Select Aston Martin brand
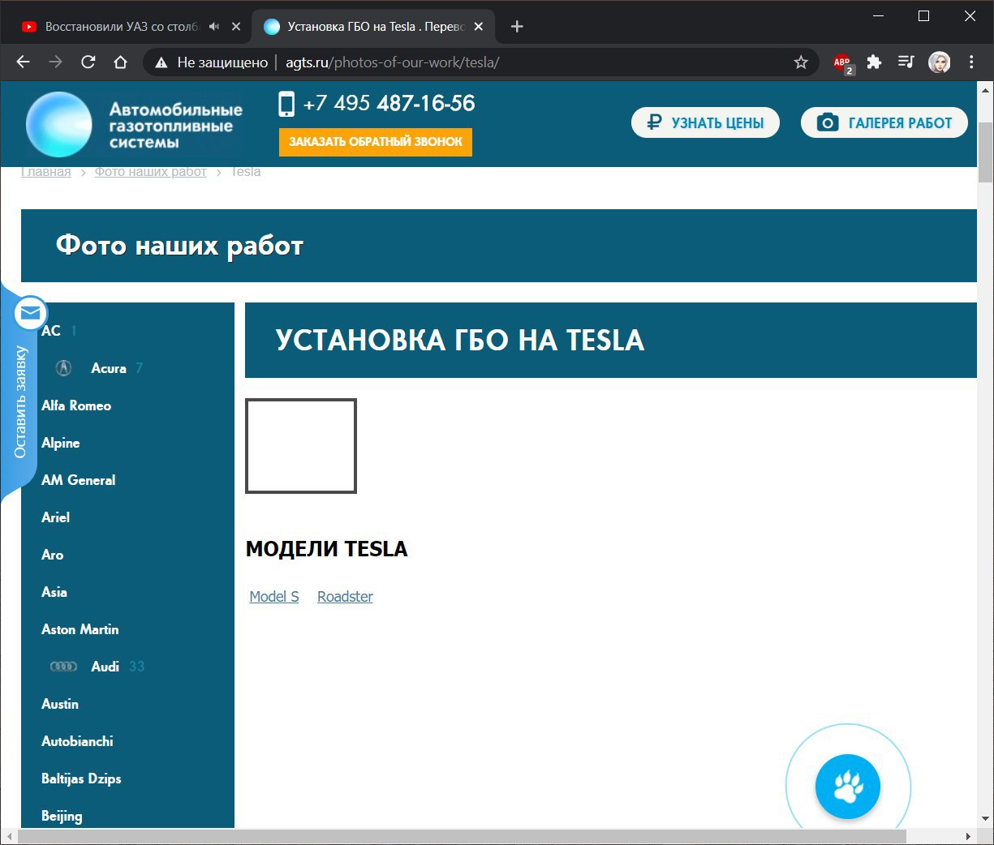The image size is (994, 845). (80, 629)
